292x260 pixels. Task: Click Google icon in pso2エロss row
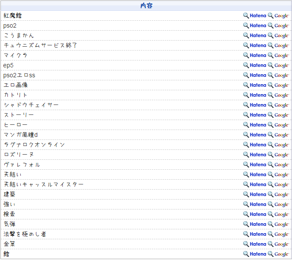[278, 75]
